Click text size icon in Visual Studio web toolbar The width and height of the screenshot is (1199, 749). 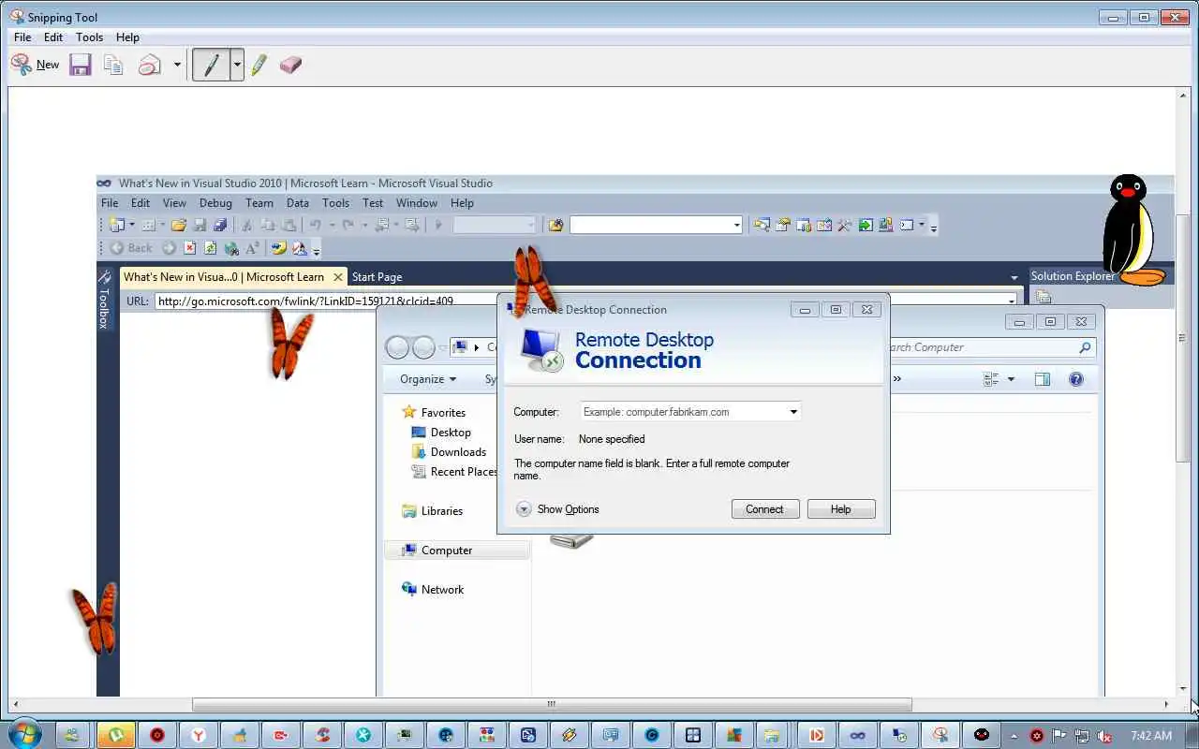pyautogui.click(x=252, y=248)
